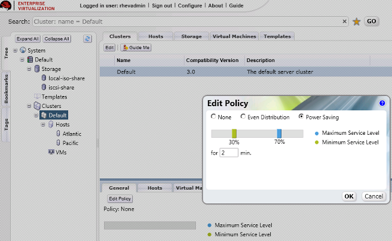This screenshot has height=241, width=392.
Task: Open the blue help icon in Edit Policy
Action: tap(382, 103)
